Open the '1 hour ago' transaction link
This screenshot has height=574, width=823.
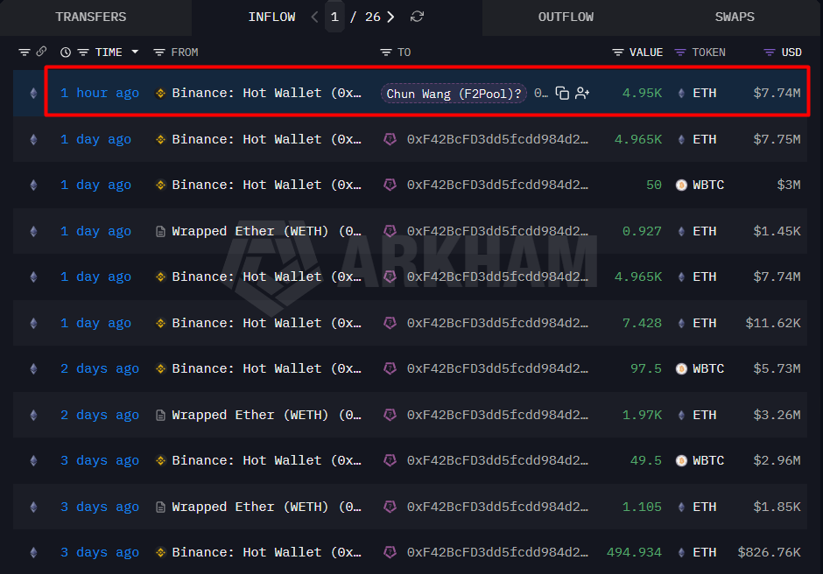[x=100, y=93]
